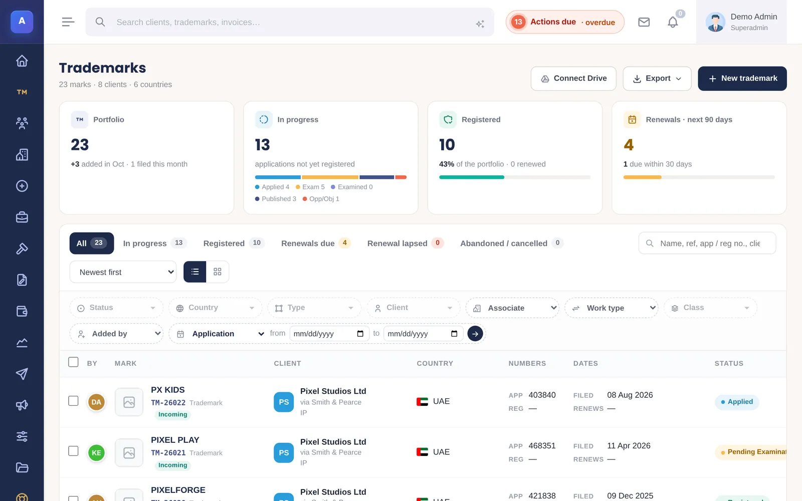802x501 pixels.
Task: Check the PX KIDS row checkbox
Action: click(x=73, y=401)
